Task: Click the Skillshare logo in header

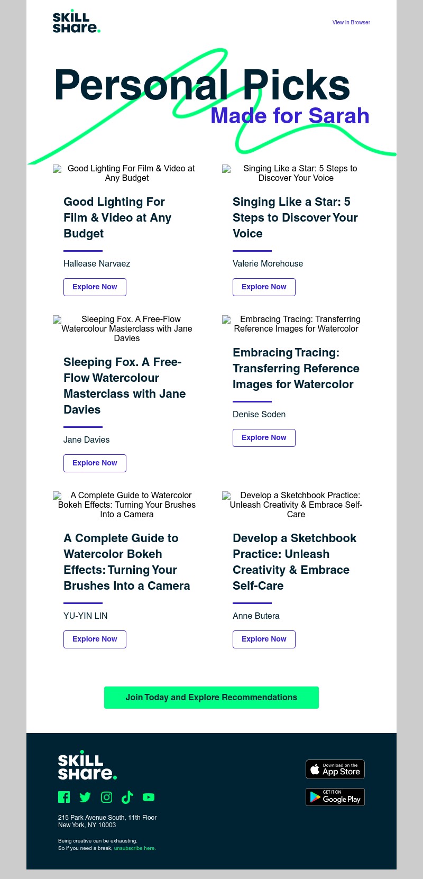Action: click(76, 22)
